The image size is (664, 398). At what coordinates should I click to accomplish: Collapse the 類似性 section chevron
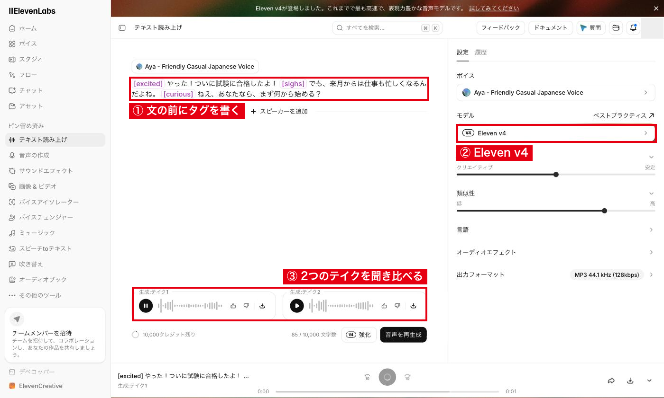click(651, 193)
